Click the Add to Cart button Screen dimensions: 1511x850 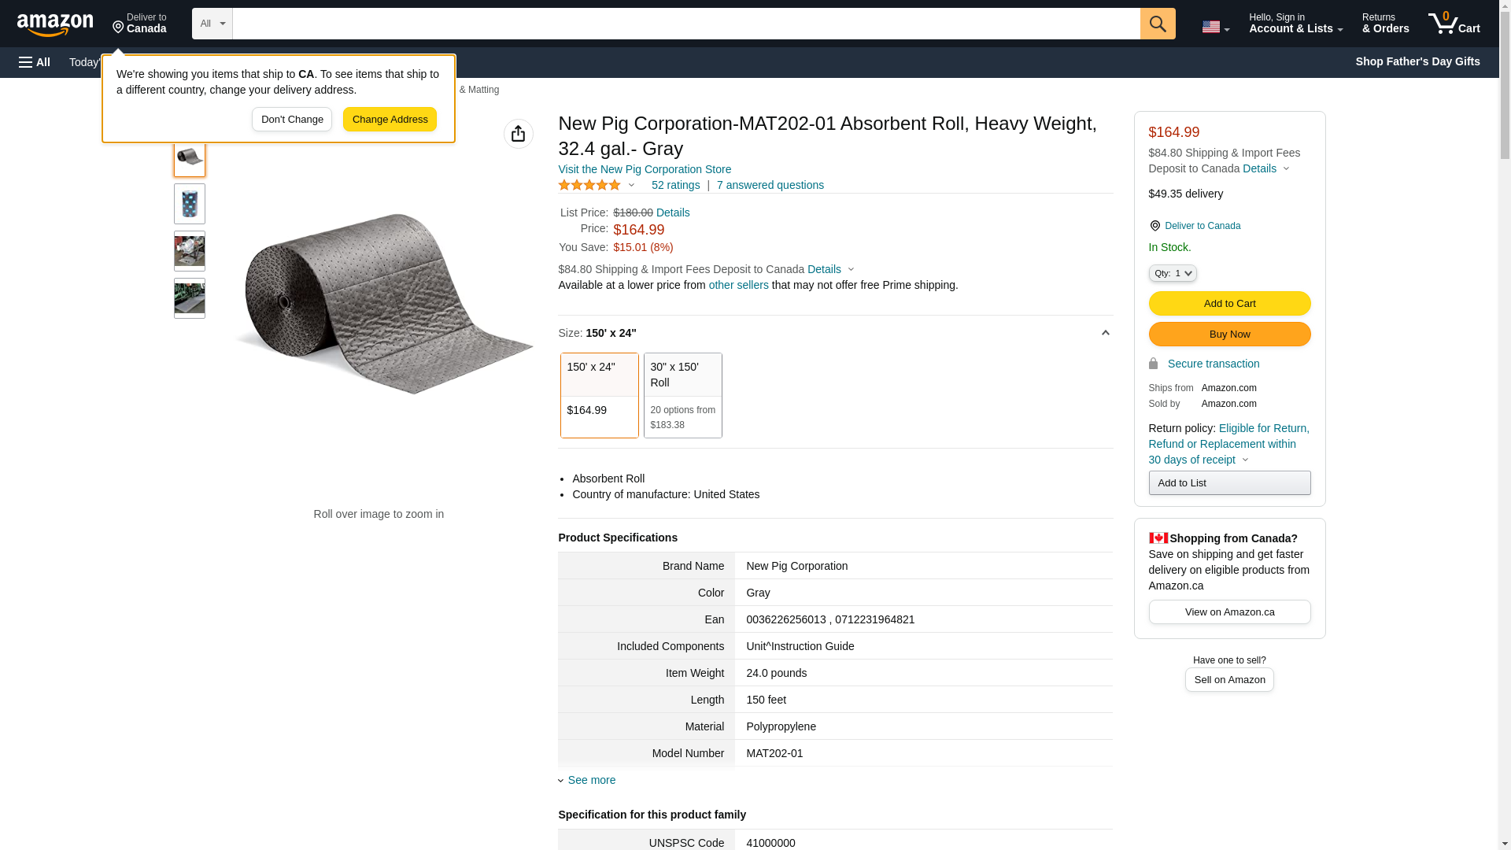click(x=1229, y=304)
